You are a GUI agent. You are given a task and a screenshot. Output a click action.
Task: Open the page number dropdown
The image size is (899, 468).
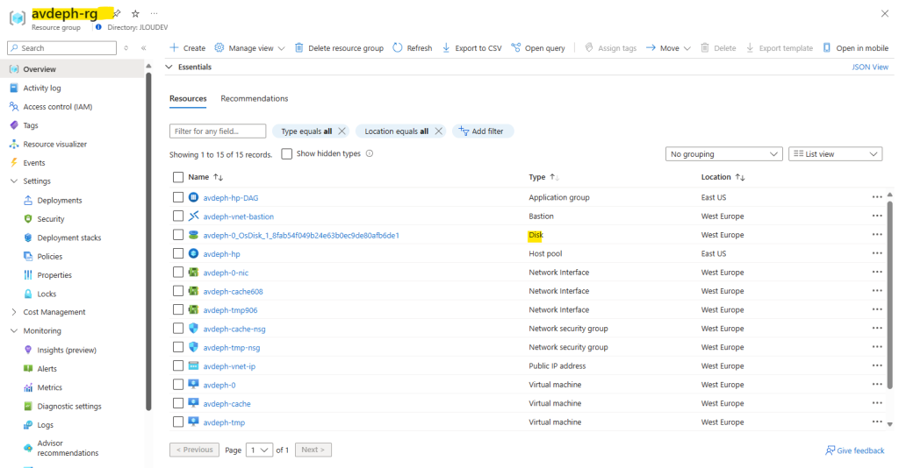click(259, 450)
